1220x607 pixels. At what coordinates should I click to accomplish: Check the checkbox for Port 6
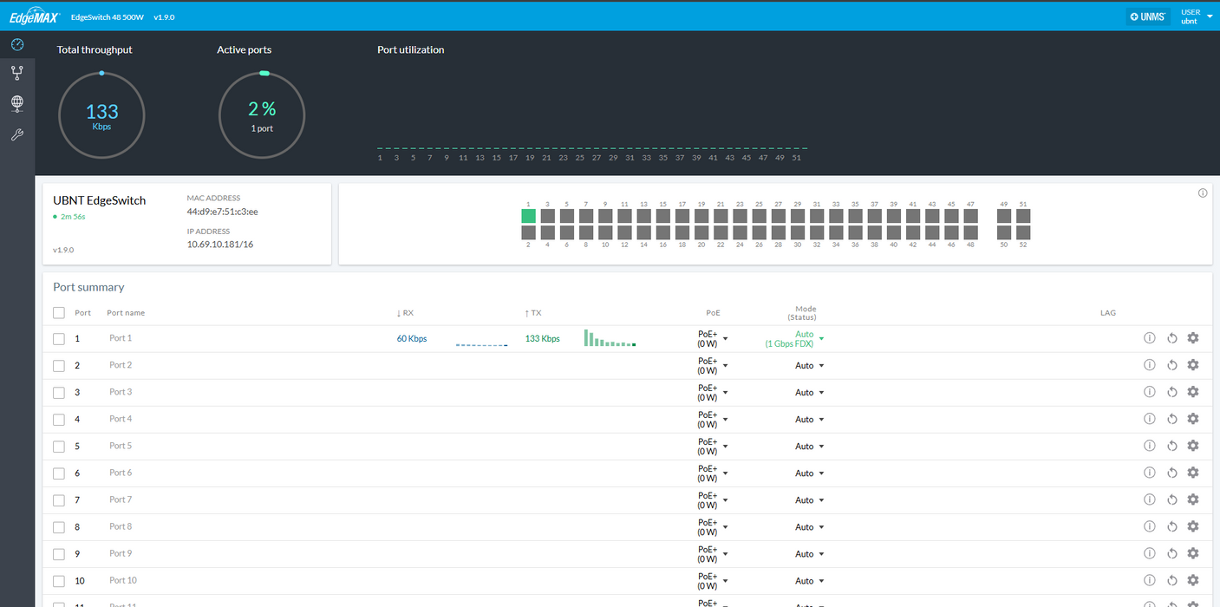click(x=59, y=473)
